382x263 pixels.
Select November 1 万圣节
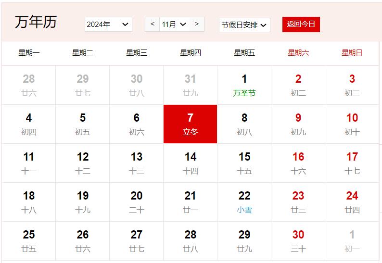click(x=244, y=85)
